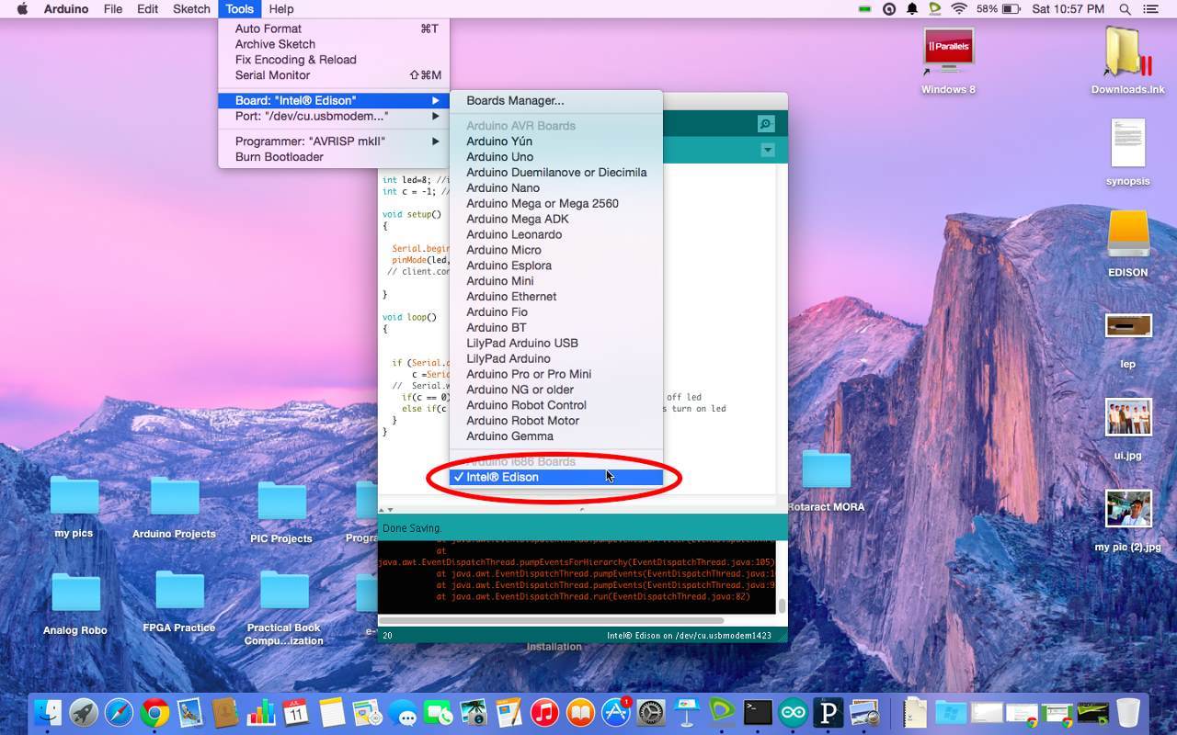Launch Launchpad rocket icon in Dock
The width and height of the screenshot is (1177, 735).
pyautogui.click(x=84, y=712)
